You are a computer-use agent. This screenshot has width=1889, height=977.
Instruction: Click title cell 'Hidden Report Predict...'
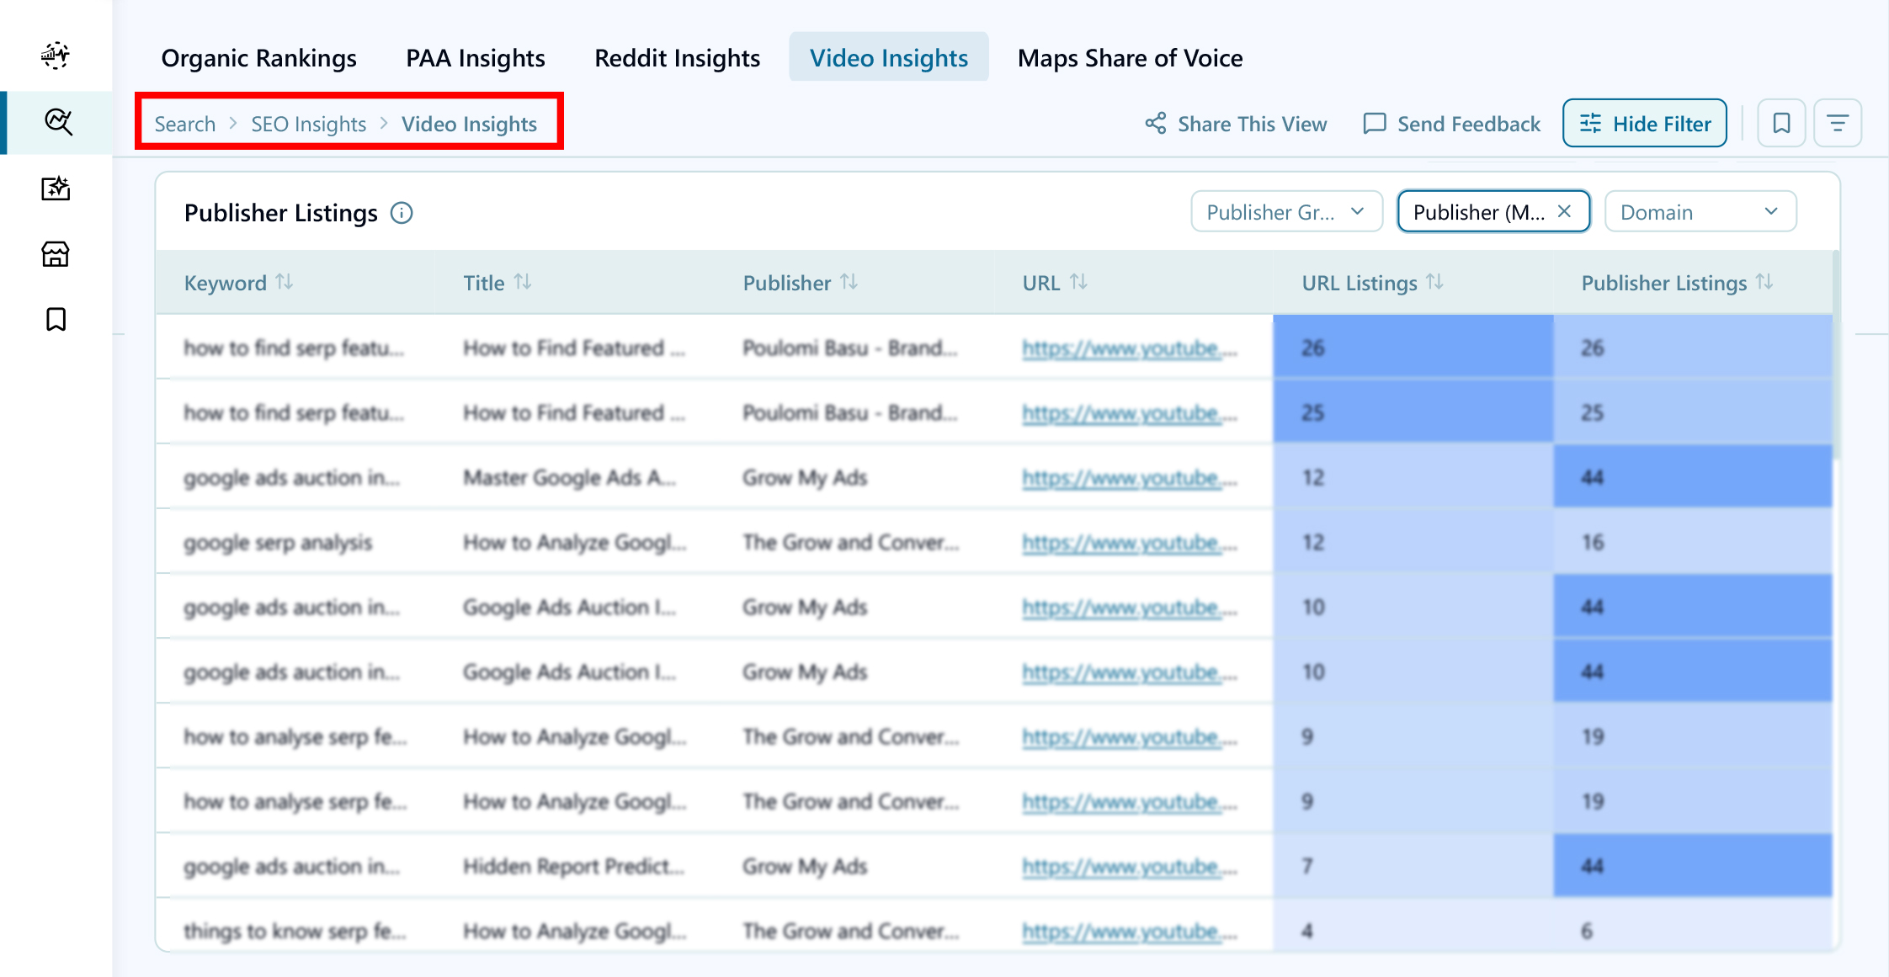[573, 867]
